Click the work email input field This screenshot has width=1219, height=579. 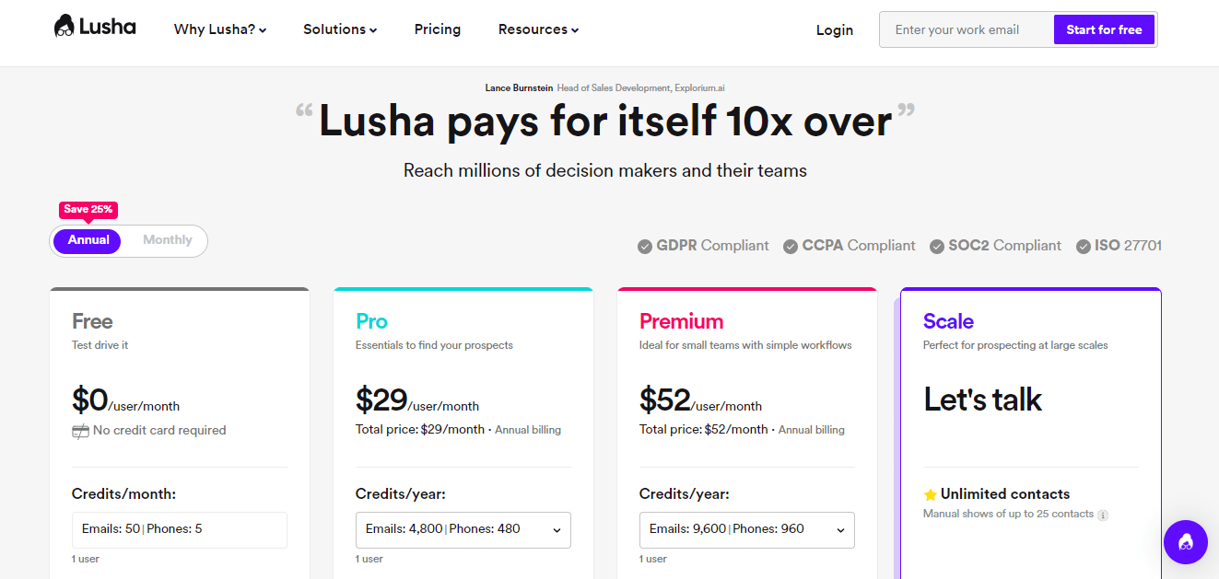pyautogui.click(x=958, y=29)
